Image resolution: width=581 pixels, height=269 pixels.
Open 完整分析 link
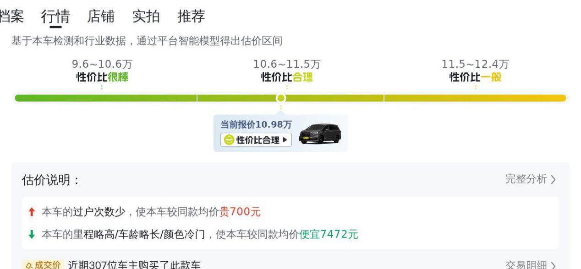[x=526, y=179]
